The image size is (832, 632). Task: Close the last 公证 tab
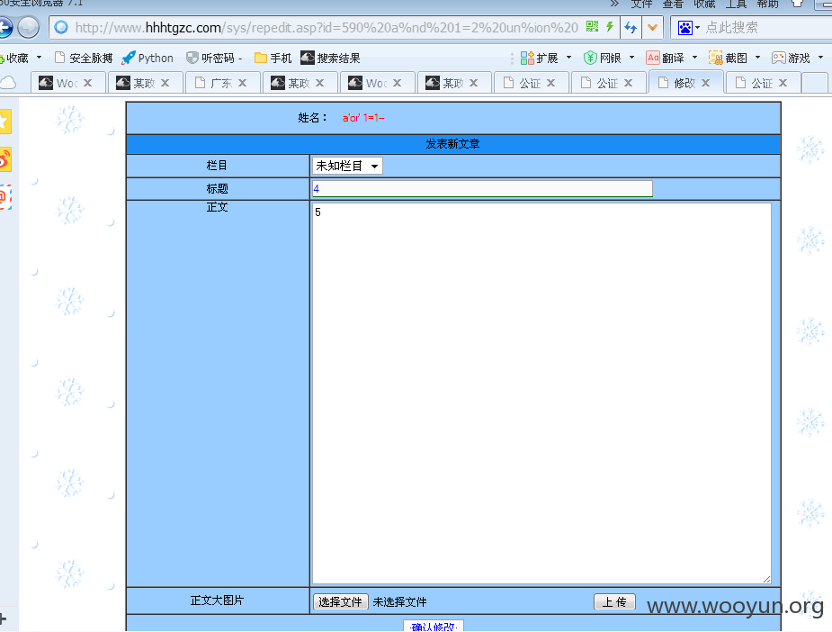coord(783,83)
